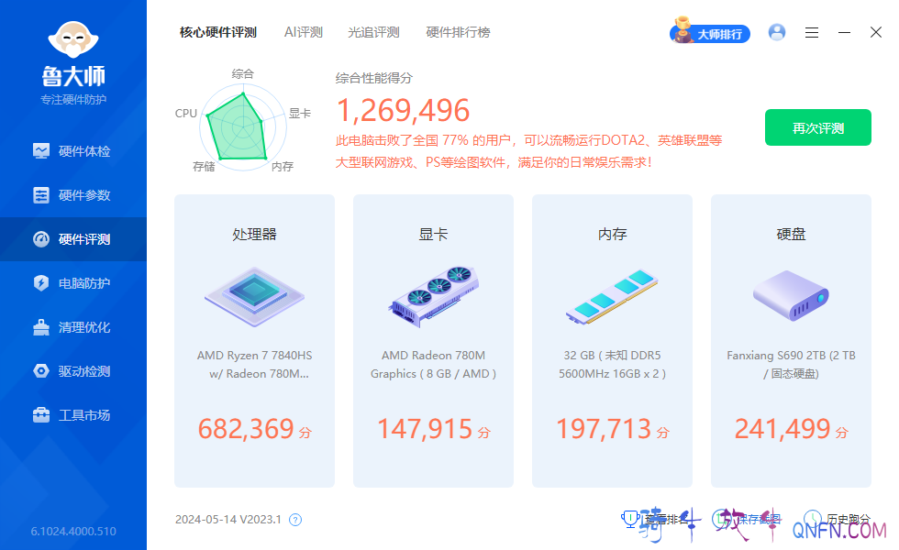Screen dimensions: 899x550
Task: Switch to the AI评测 tab
Action: click(304, 32)
